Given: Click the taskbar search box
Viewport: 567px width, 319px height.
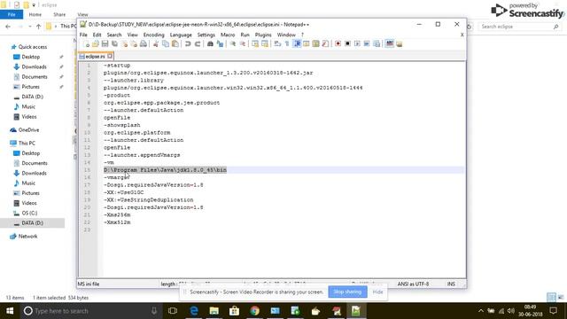Looking at the screenshot, I should (91, 311).
